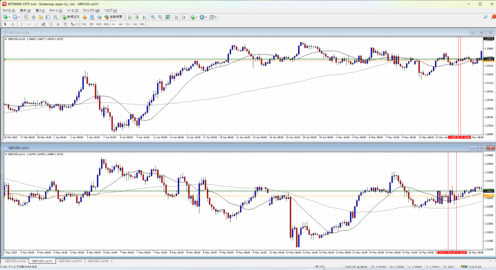This screenshot has height=270, width=496.
Task: Switch chart to candlestick display mode
Action: 138,17
